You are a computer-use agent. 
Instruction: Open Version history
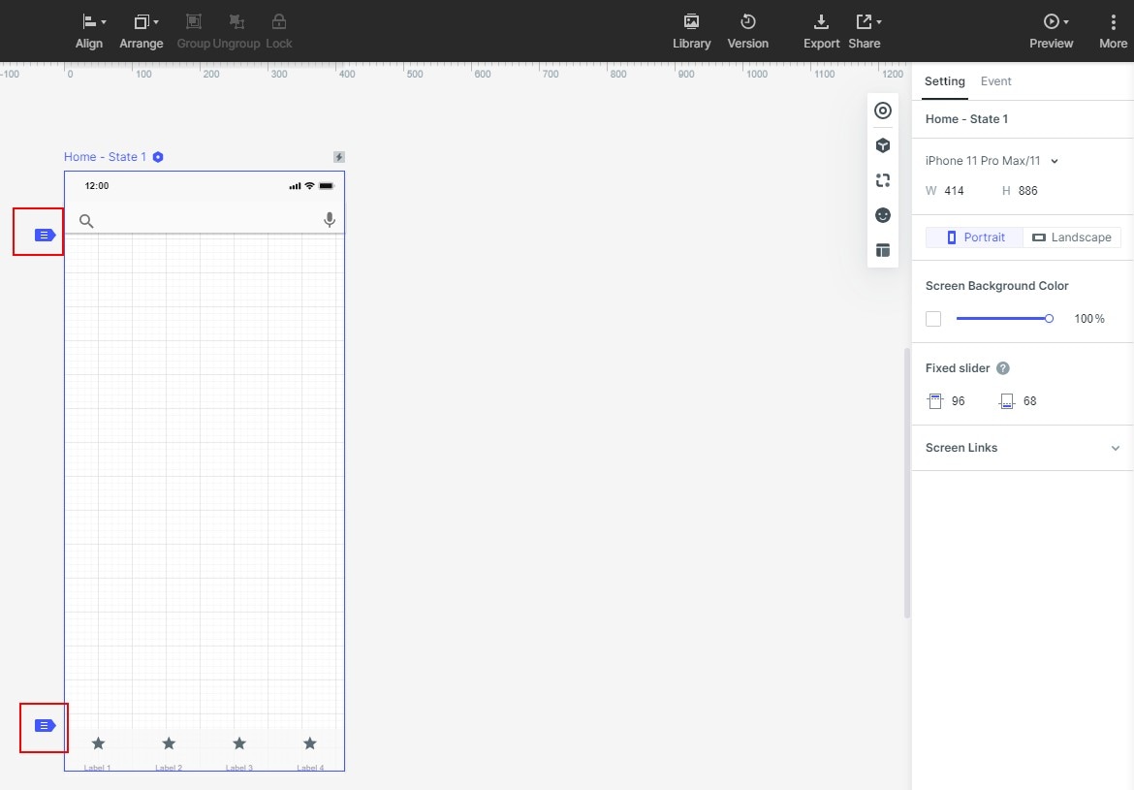click(x=748, y=32)
